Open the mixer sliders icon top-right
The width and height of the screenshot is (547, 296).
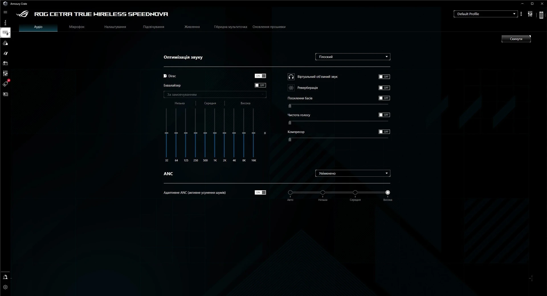coord(530,14)
